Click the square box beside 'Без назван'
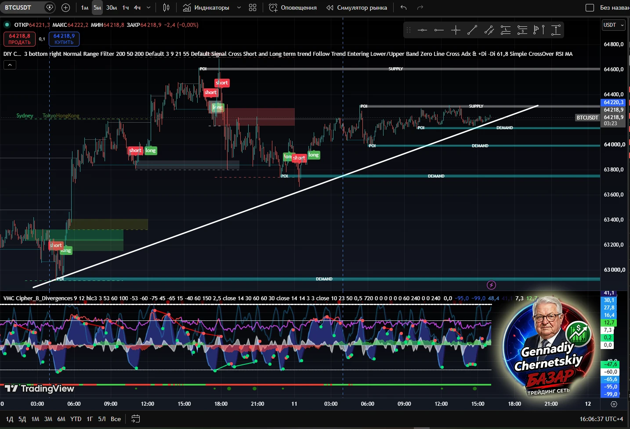630x429 pixels. [590, 7]
